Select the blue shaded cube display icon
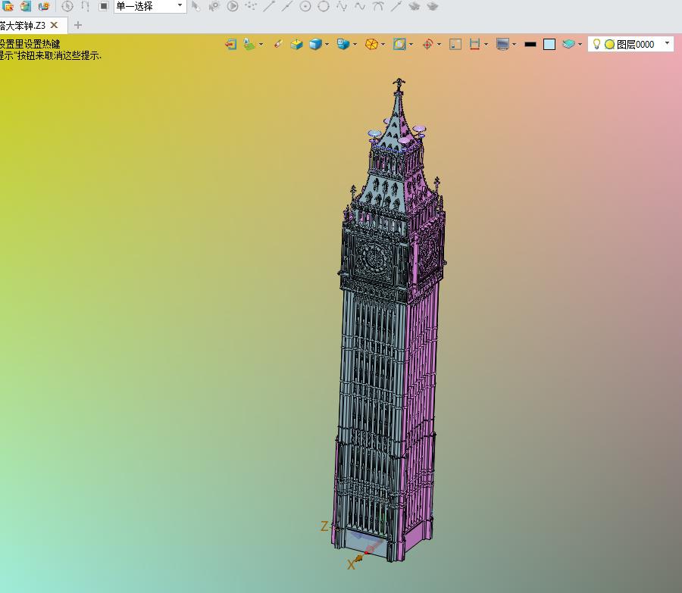The image size is (682, 593). pyautogui.click(x=315, y=44)
